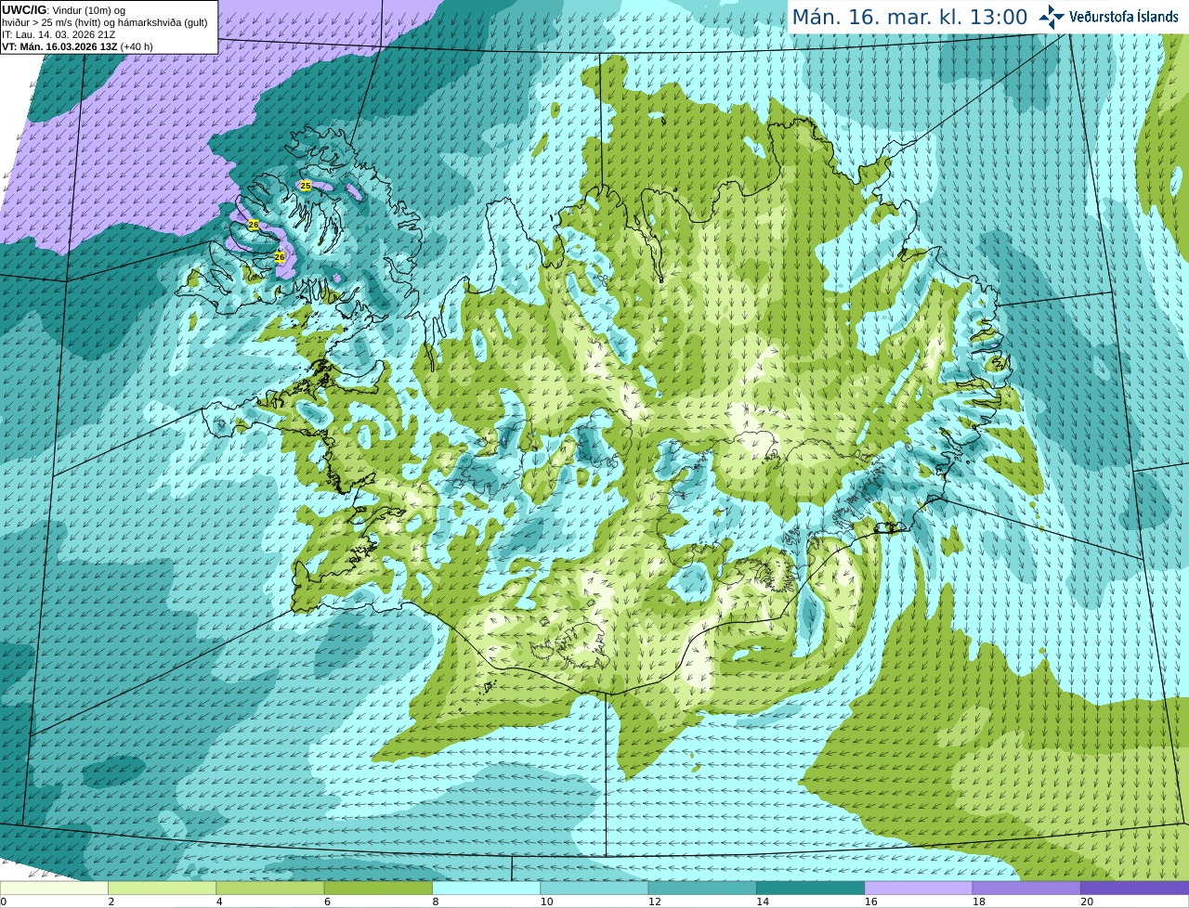Pick the medium teal 12–14 m/s legend swatch
The height and width of the screenshot is (908, 1189).
click(x=702, y=888)
